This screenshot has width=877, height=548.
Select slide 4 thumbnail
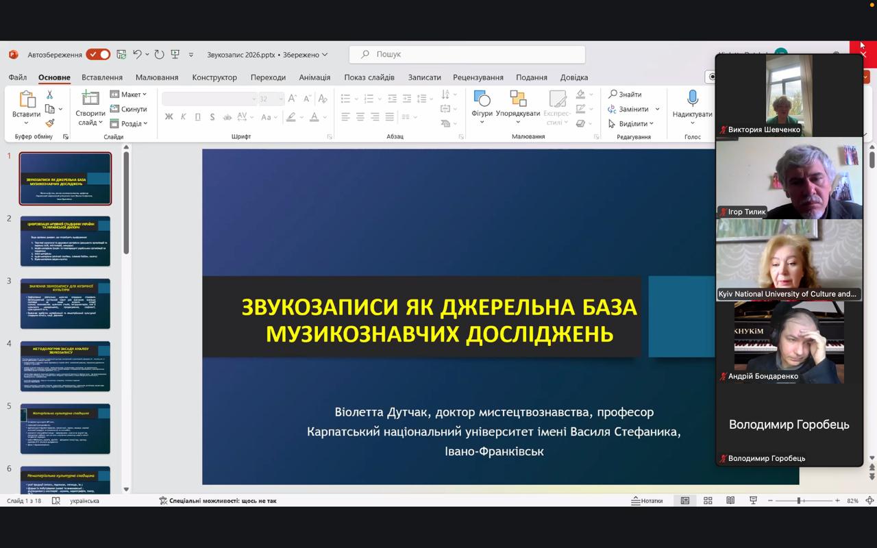[65, 366]
